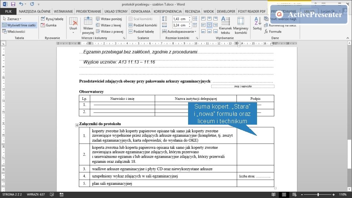Click the distribute columns evenly icon

tap(195, 25)
